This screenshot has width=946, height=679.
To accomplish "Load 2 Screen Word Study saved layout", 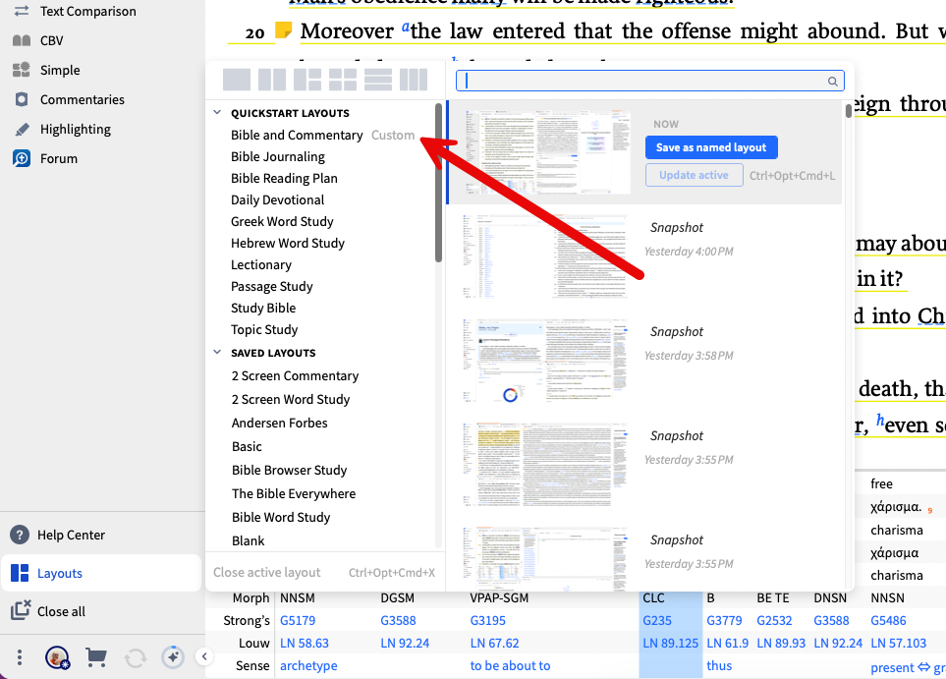I will point(291,400).
